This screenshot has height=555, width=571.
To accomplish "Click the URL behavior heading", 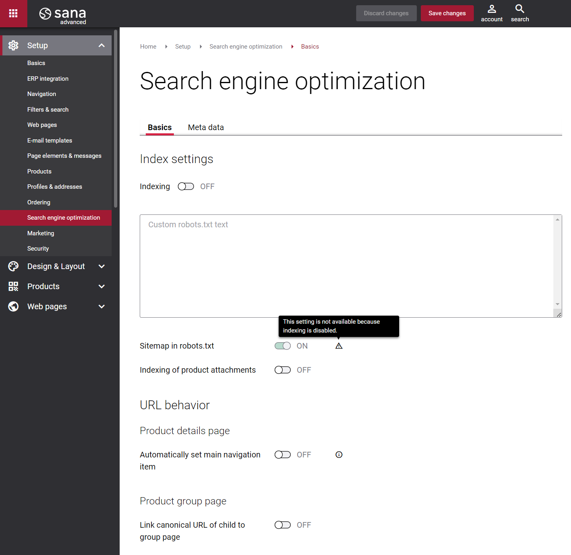I will pos(175,405).
